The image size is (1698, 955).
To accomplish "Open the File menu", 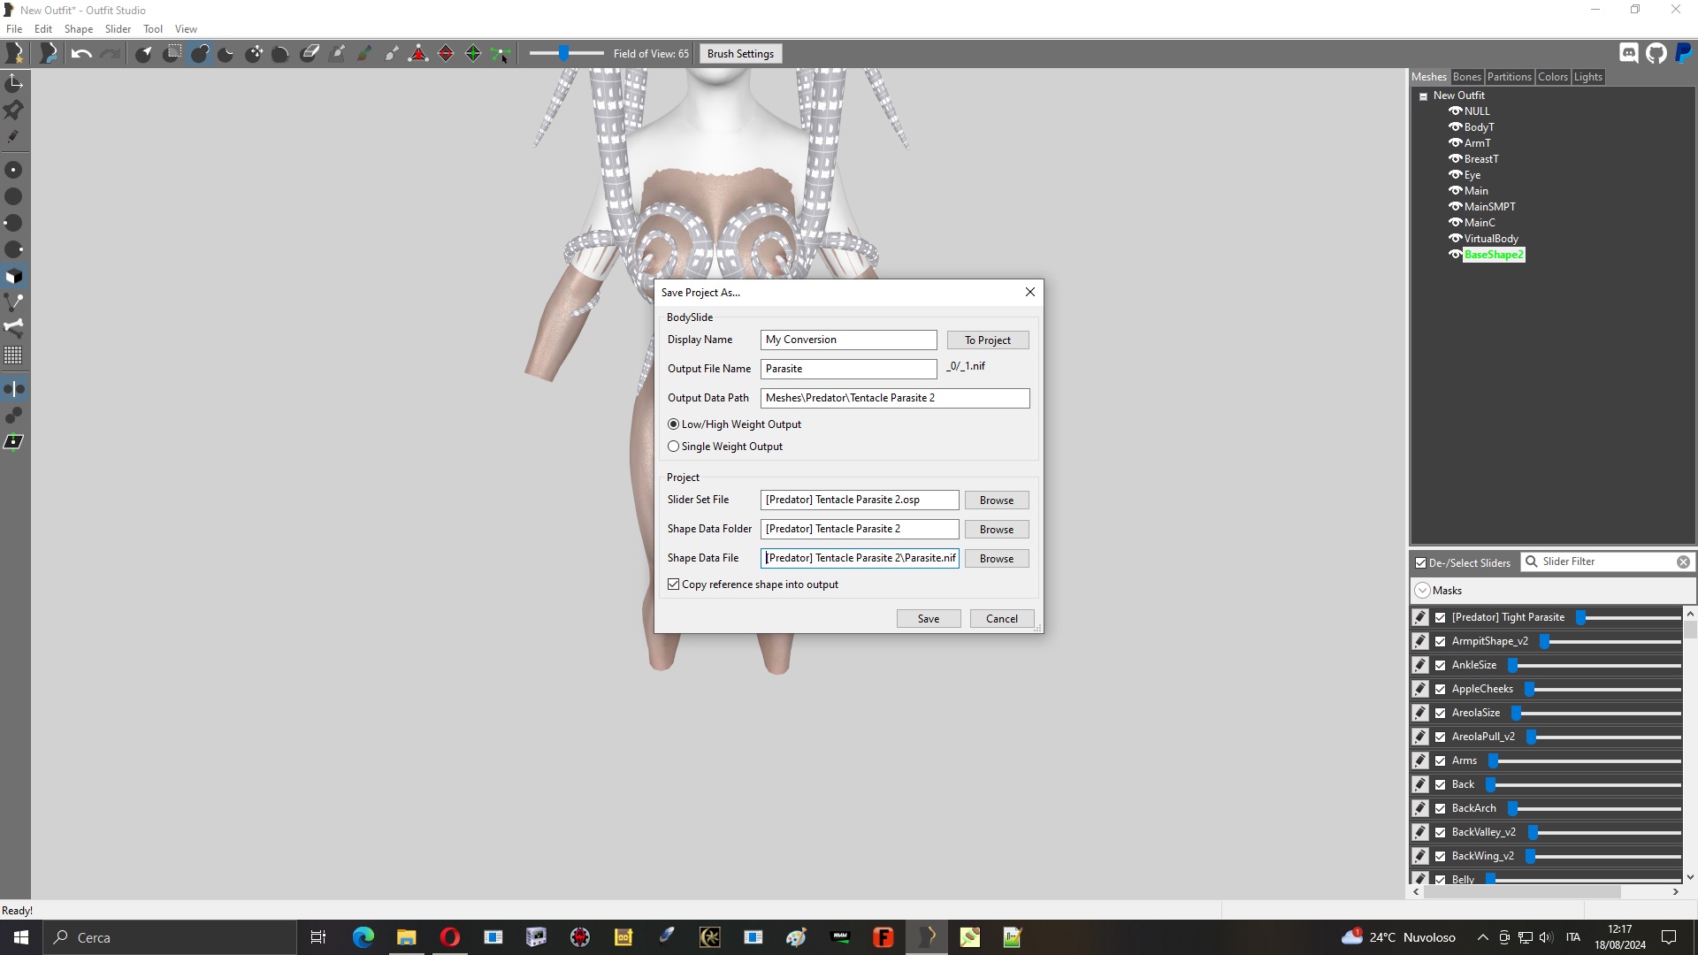I will (14, 29).
